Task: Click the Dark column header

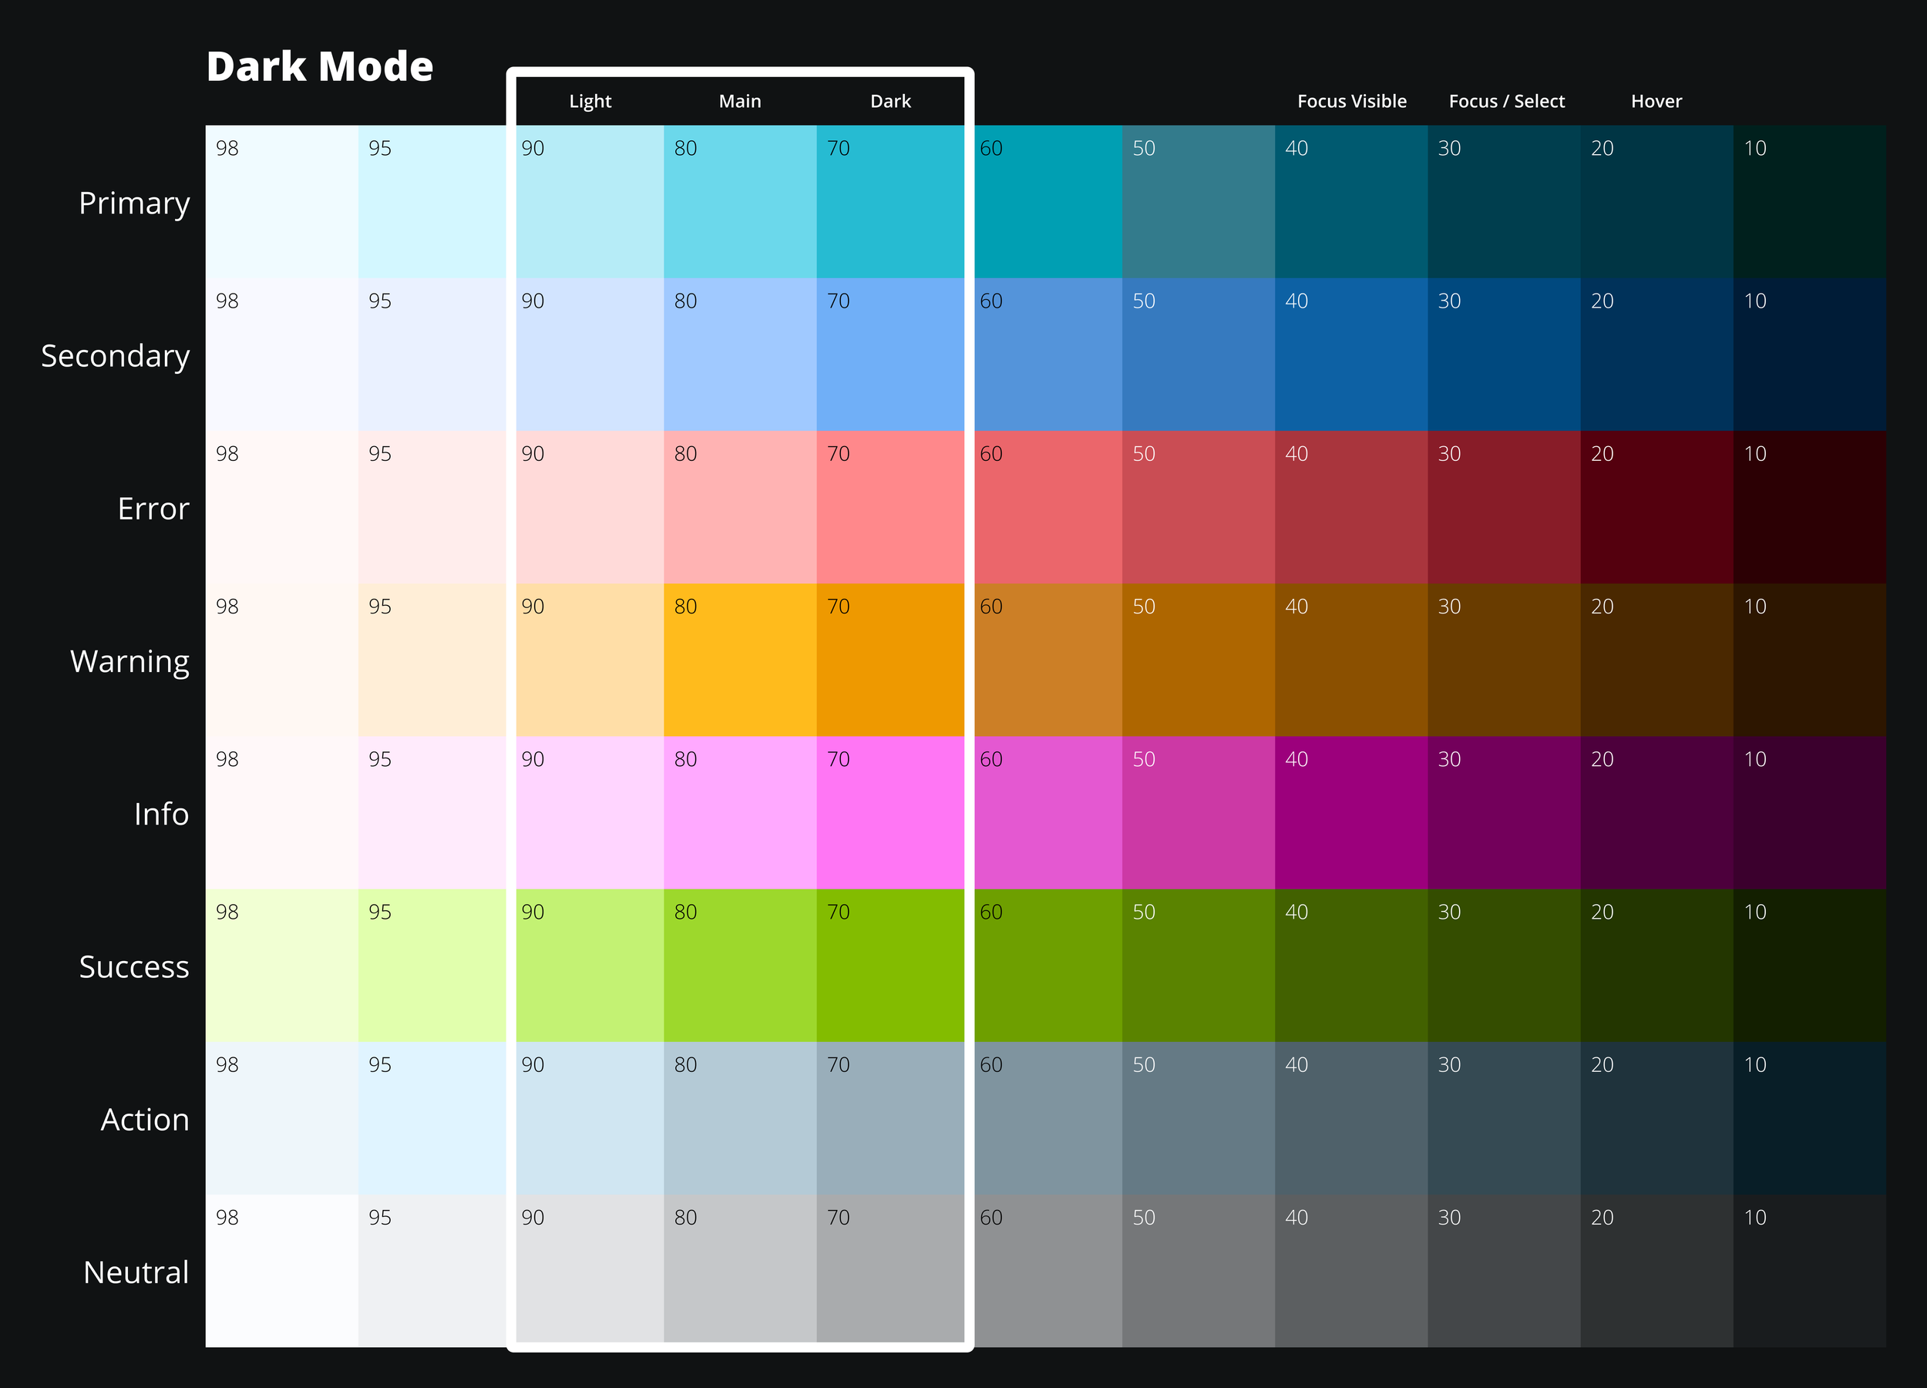Action: (x=890, y=101)
